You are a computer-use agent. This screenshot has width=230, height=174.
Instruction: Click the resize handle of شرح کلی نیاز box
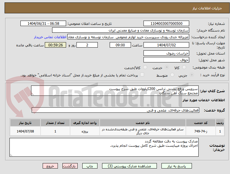(33, 94)
